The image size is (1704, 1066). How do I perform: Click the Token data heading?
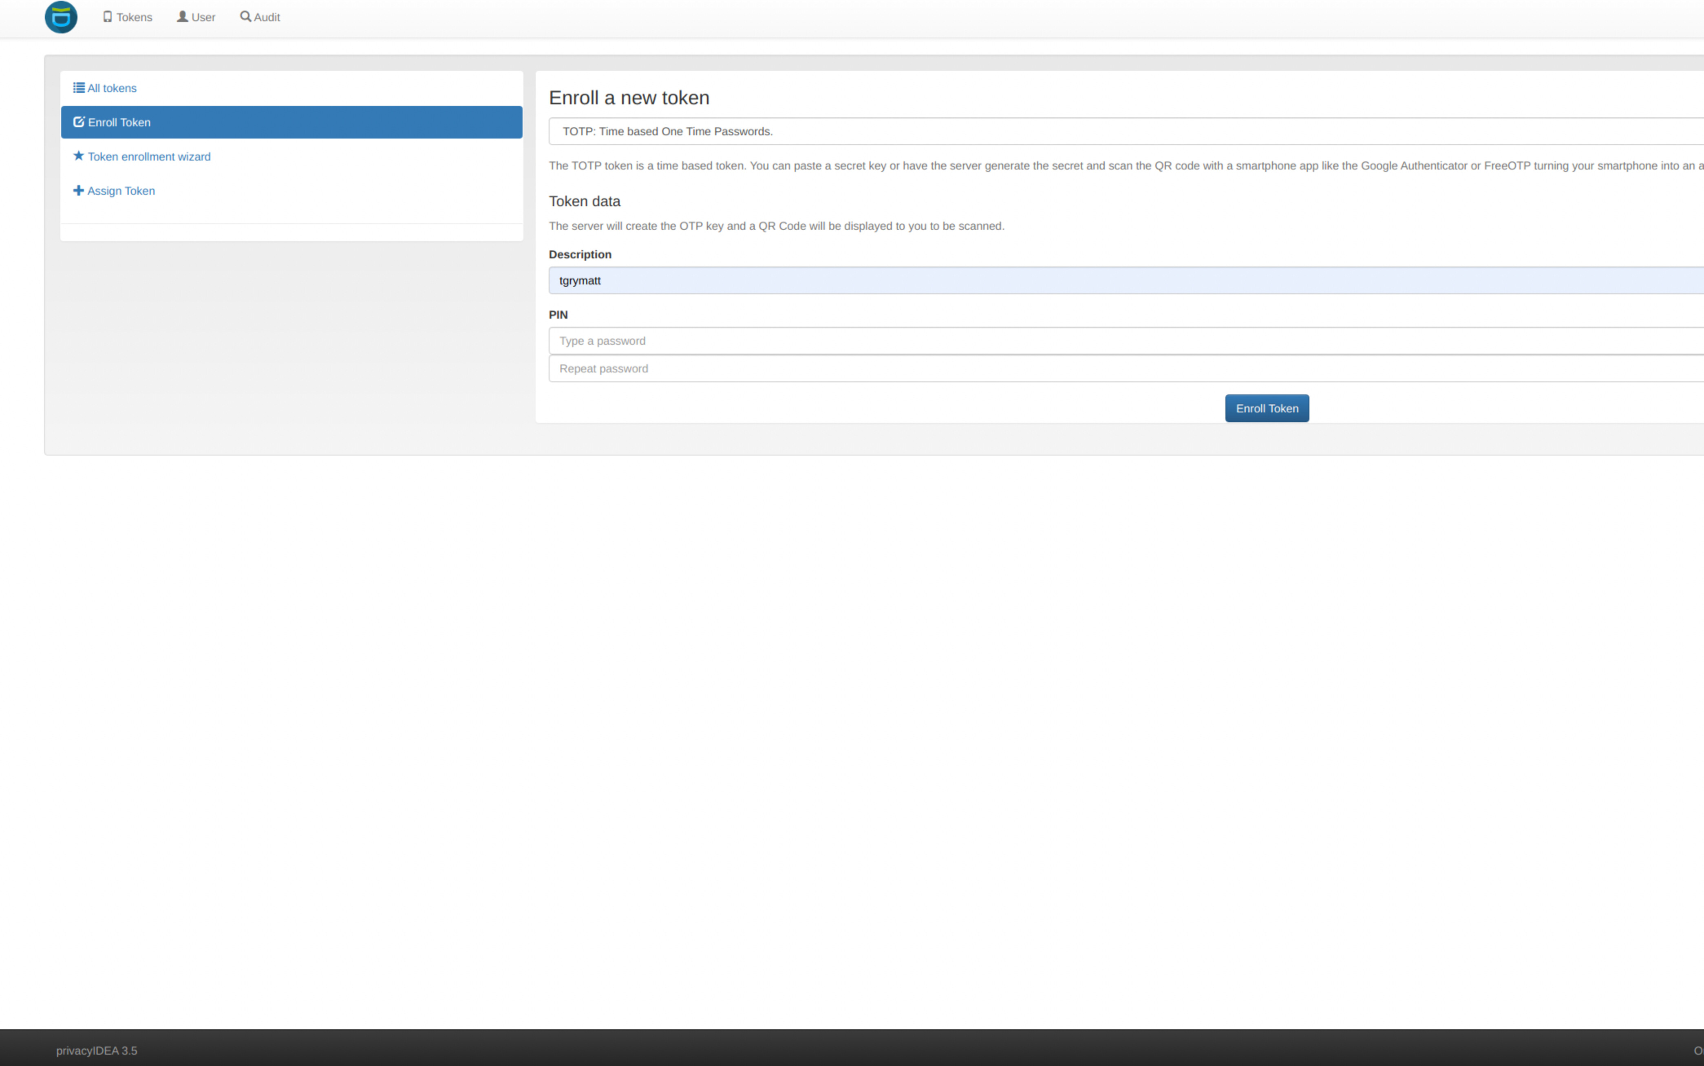(x=585, y=202)
